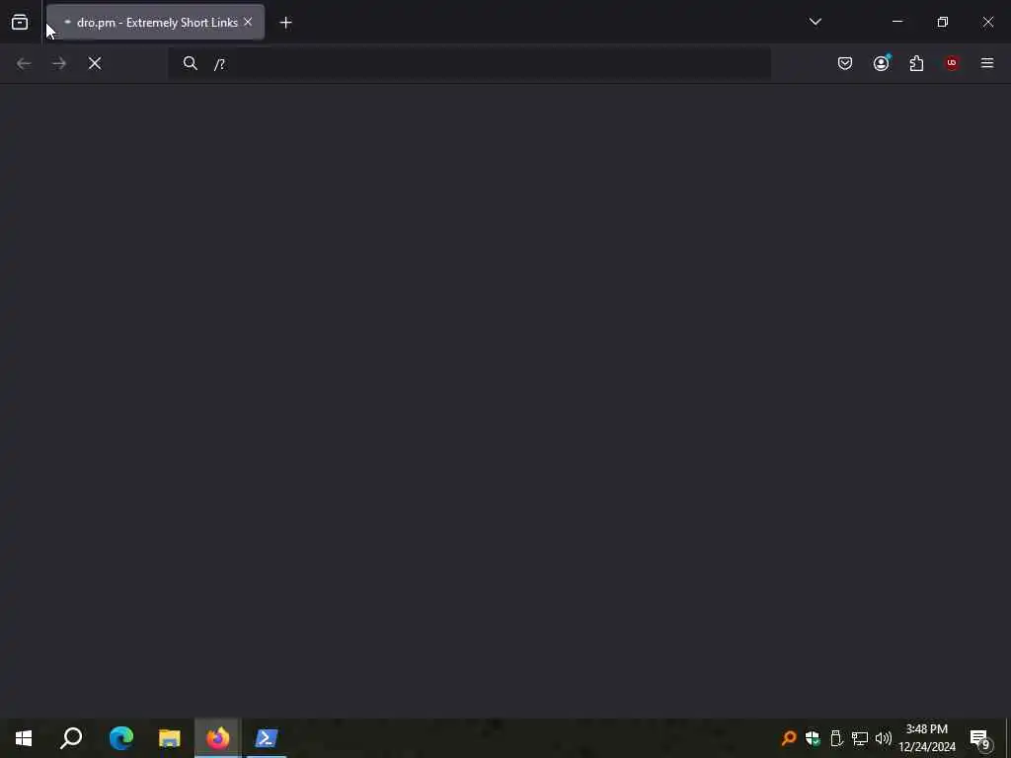Open the Save to Pocket icon
Image resolution: width=1011 pixels, height=758 pixels.
coord(845,63)
